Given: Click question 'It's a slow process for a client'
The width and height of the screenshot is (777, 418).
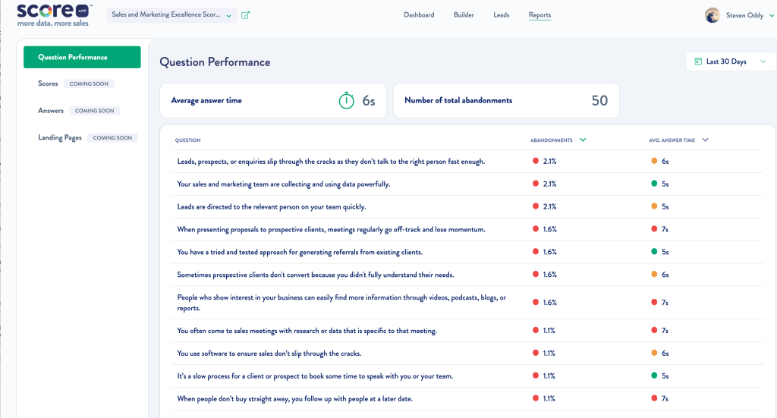Looking at the screenshot, I should [x=315, y=376].
